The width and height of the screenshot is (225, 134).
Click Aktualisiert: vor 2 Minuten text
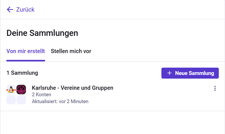60,101
